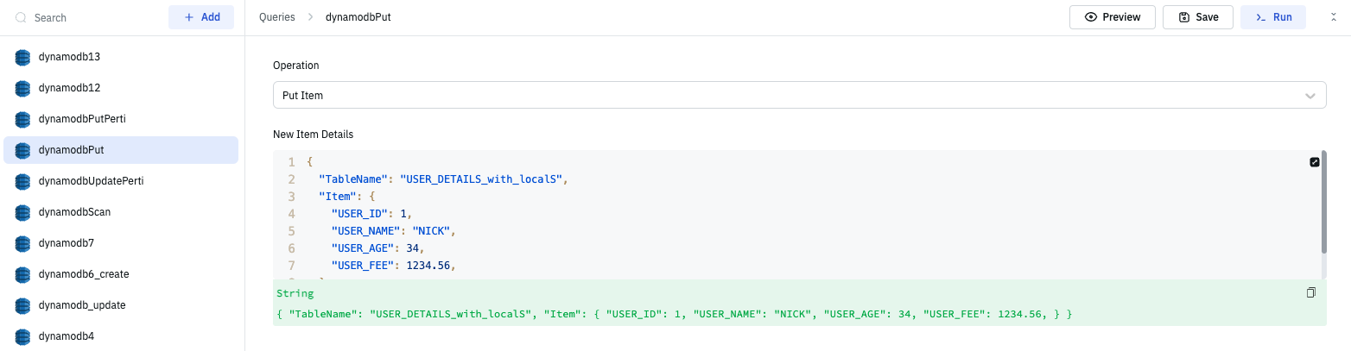Collapse the query editor panel

coord(1333,17)
